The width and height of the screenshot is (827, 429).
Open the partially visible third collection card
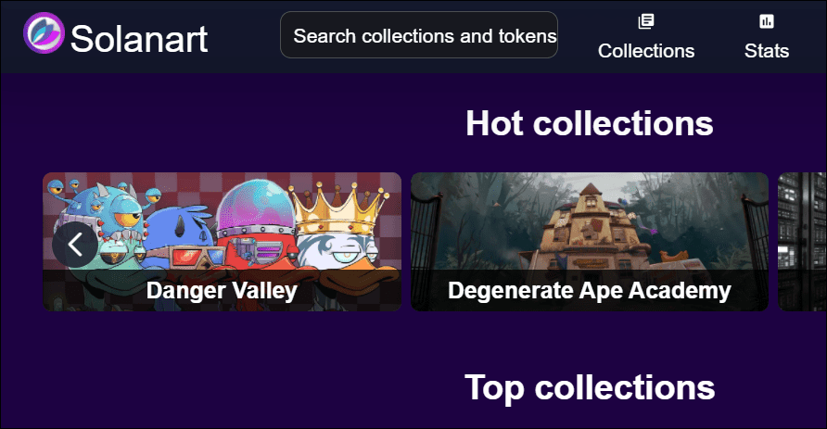click(802, 242)
